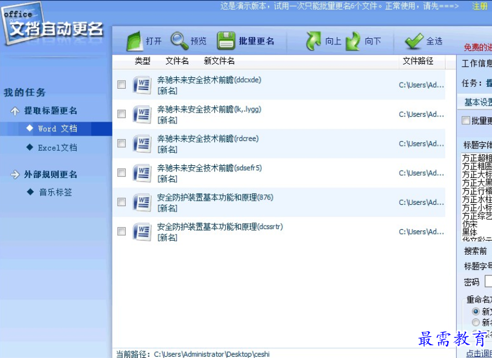Tick the checkbox for 安全防护装置基本功能和原理(876)
This screenshot has width=492, height=358.
coord(121,202)
